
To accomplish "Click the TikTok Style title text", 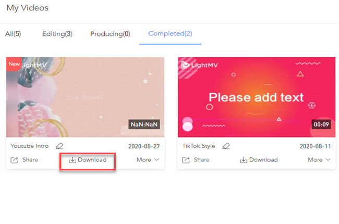I will click(x=199, y=147).
